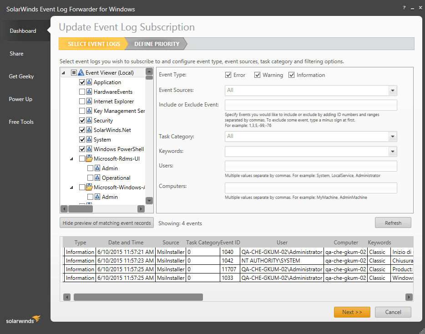Viewport: 425px width, 334px height.
Task: Click the Cancel button
Action: tap(393, 312)
